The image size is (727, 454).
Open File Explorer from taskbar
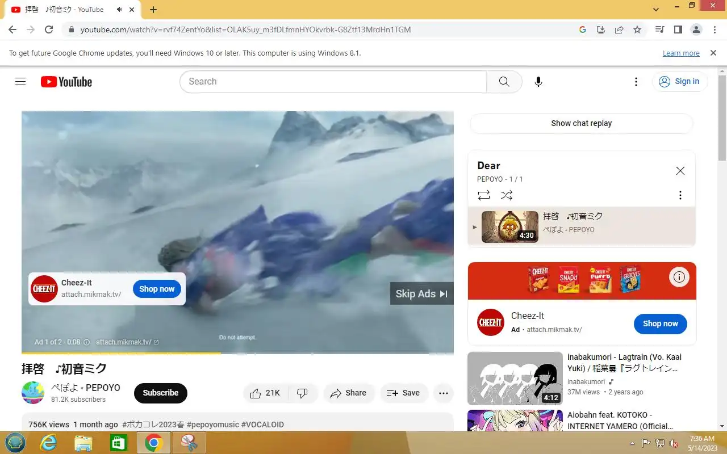pos(83,443)
